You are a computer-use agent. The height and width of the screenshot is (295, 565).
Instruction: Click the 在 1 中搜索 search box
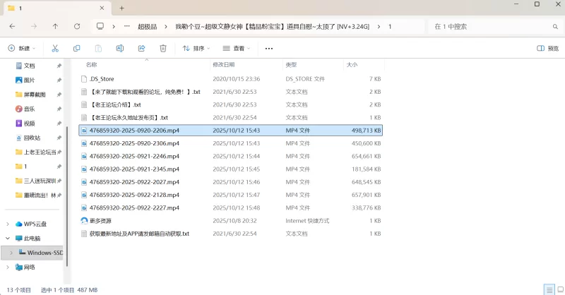494,26
